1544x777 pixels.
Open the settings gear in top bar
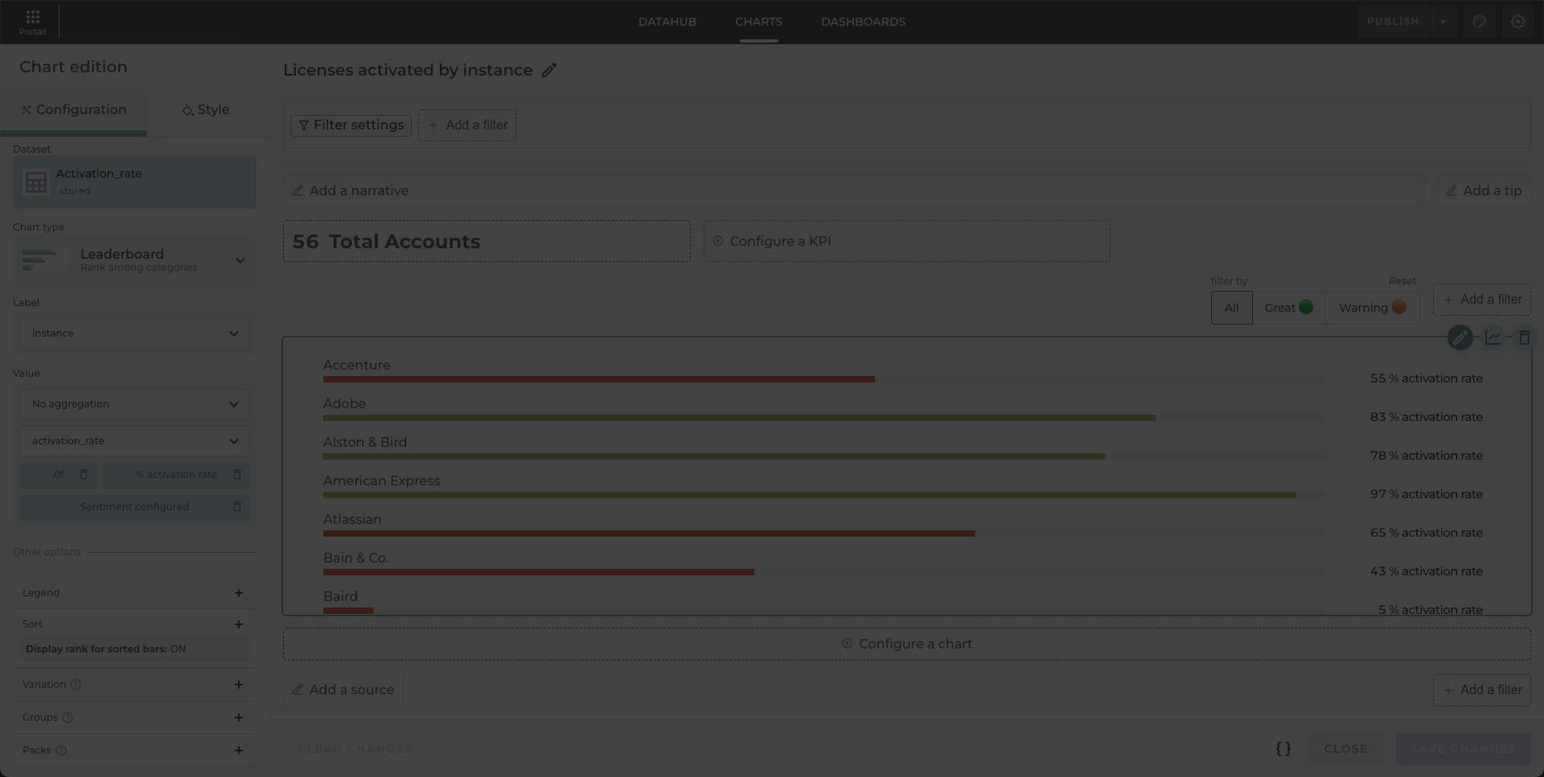tap(1517, 22)
